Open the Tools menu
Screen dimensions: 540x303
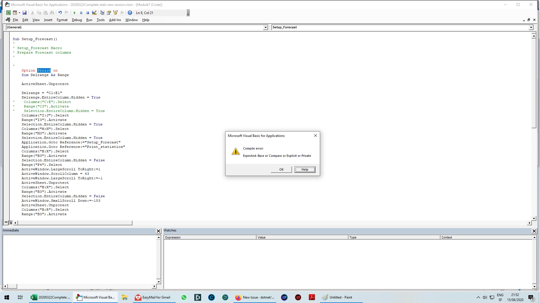point(100,20)
